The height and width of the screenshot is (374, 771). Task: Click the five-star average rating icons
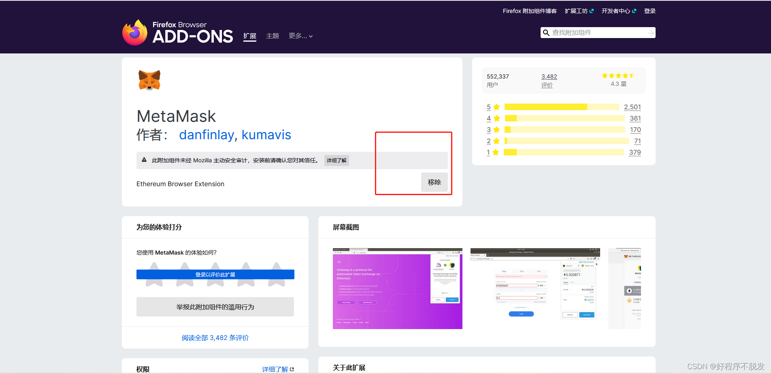618,76
